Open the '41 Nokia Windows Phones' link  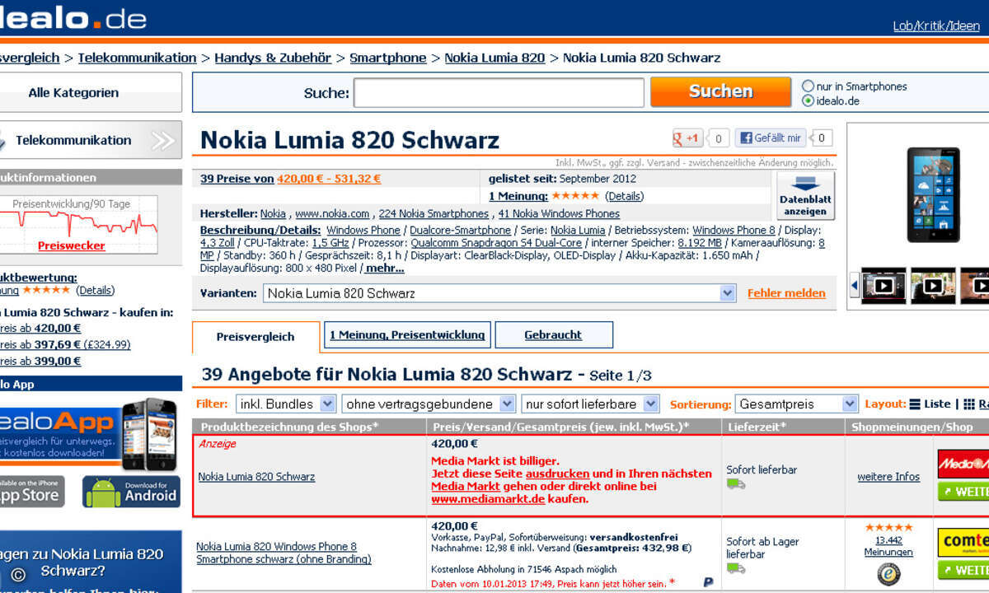(x=559, y=214)
